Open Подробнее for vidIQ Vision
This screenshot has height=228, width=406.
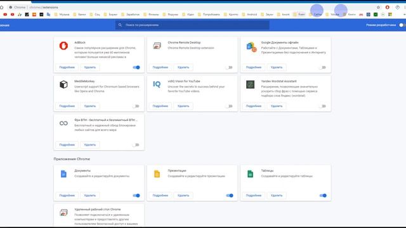[x=160, y=106]
